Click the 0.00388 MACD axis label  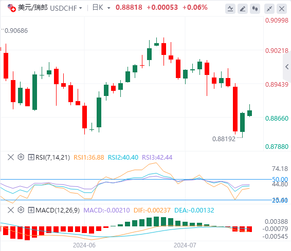point(276,222)
